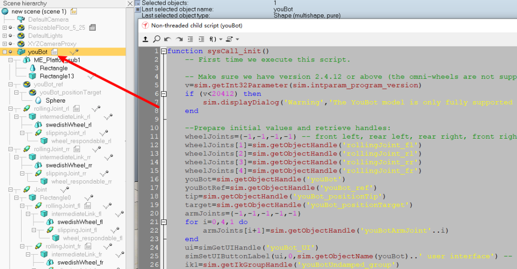
Task: Open the script dropdown right of f()
Action: [232, 39]
